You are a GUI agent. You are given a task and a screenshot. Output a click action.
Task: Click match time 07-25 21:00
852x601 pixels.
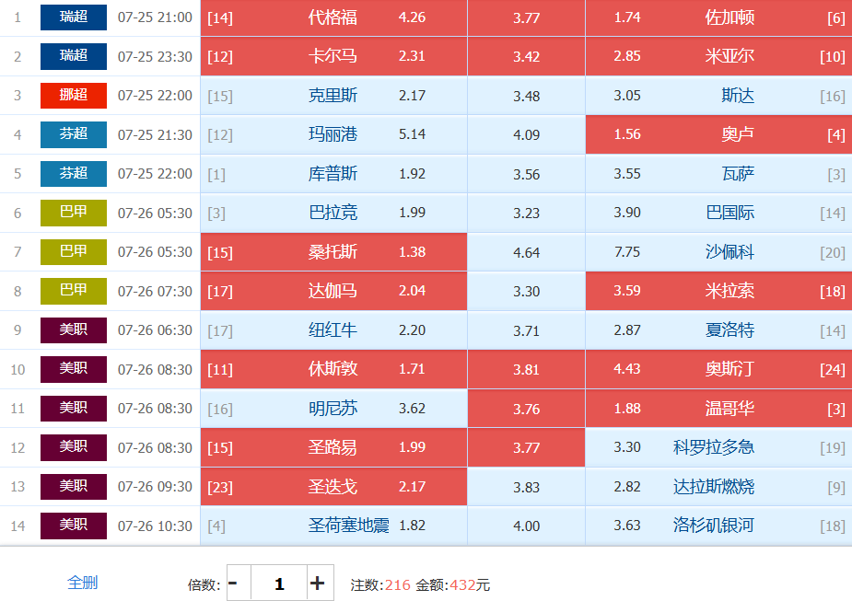click(x=155, y=17)
